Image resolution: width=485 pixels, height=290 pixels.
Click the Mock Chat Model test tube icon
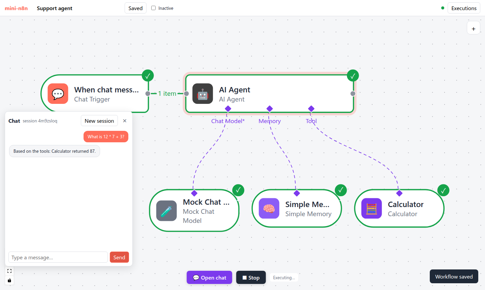[167, 211]
